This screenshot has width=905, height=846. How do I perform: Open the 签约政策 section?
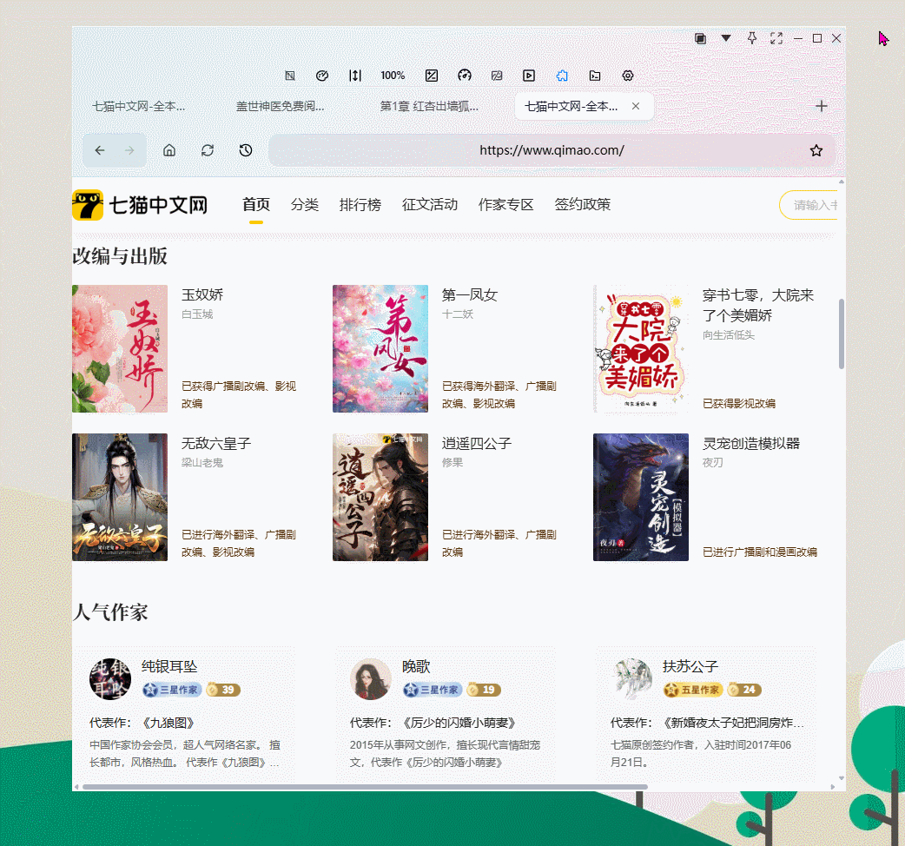coord(582,205)
